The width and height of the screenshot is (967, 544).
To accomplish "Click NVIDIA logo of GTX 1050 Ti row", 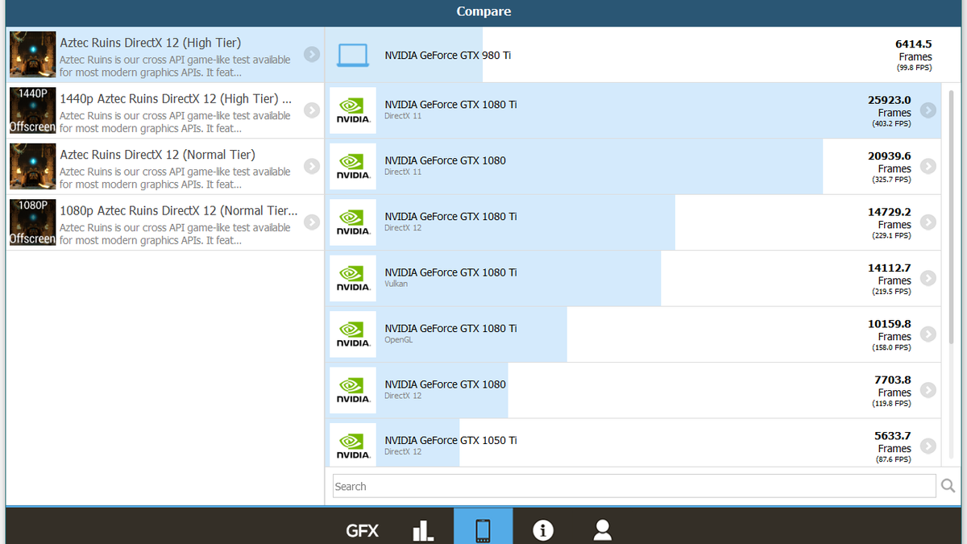I will [353, 446].
